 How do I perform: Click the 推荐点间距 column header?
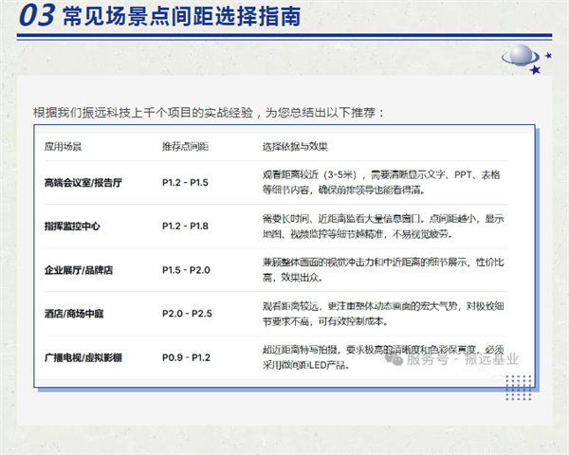pyautogui.click(x=185, y=148)
